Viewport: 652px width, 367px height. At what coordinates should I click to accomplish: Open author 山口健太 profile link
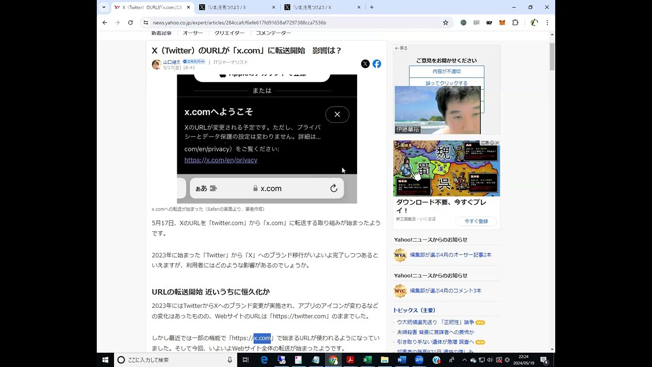coord(172,62)
